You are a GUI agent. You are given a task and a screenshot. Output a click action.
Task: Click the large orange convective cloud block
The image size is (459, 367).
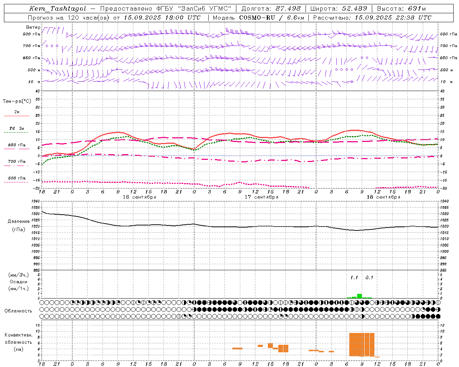[362, 344]
